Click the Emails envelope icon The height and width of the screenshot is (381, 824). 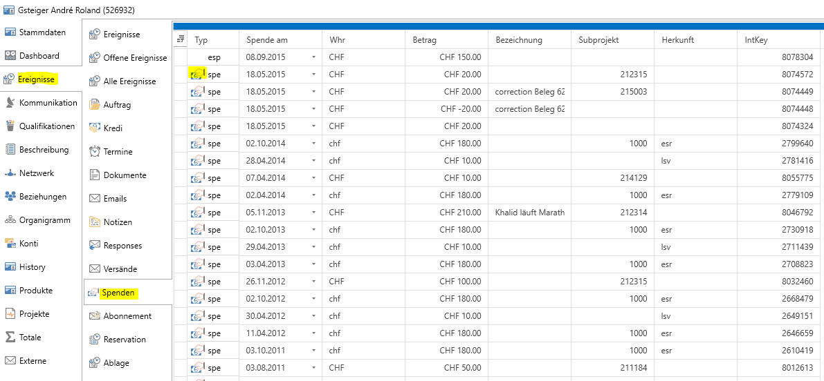point(94,199)
